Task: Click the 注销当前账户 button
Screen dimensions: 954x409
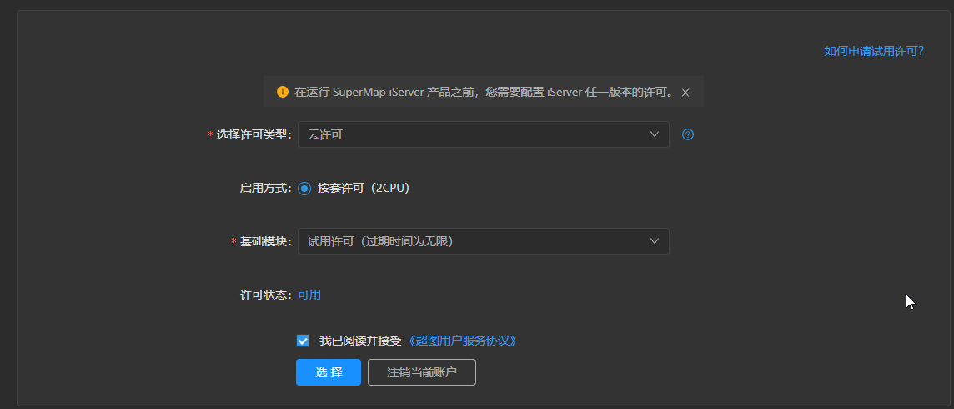Action: [x=422, y=372]
